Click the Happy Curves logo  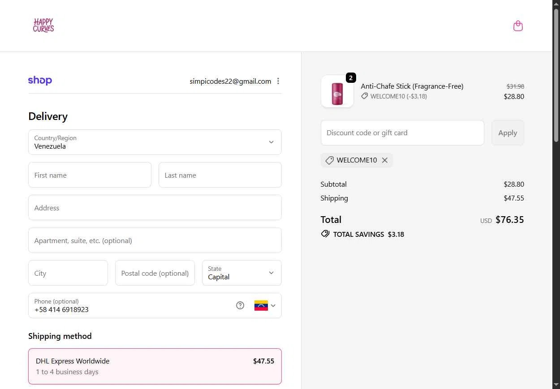(x=43, y=26)
